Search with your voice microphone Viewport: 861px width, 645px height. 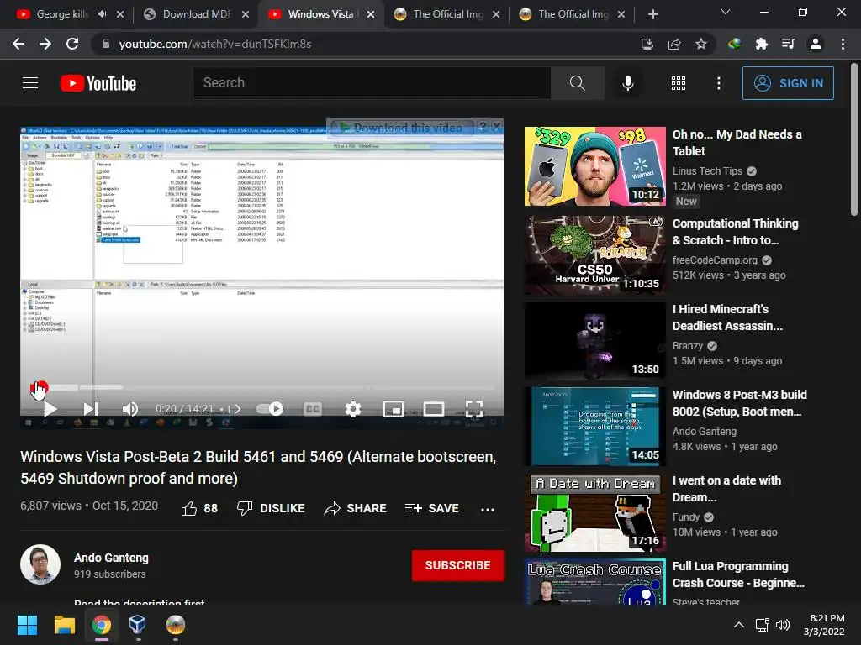click(627, 83)
